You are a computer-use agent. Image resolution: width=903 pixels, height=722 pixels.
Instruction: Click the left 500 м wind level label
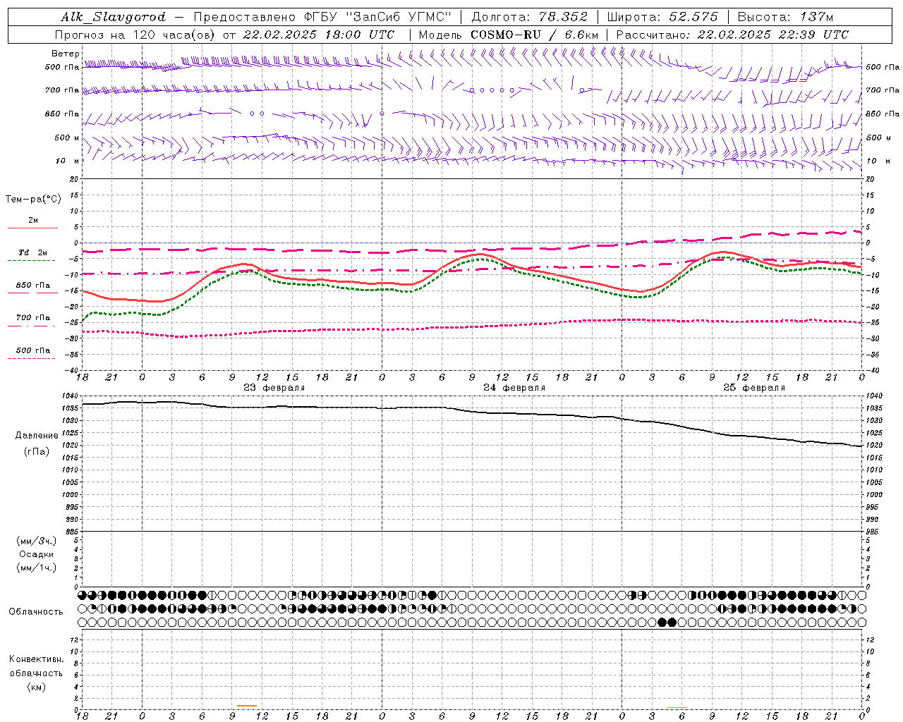tap(67, 137)
